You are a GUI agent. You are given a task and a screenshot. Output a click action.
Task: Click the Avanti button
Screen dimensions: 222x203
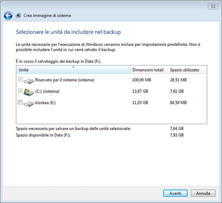point(175,193)
